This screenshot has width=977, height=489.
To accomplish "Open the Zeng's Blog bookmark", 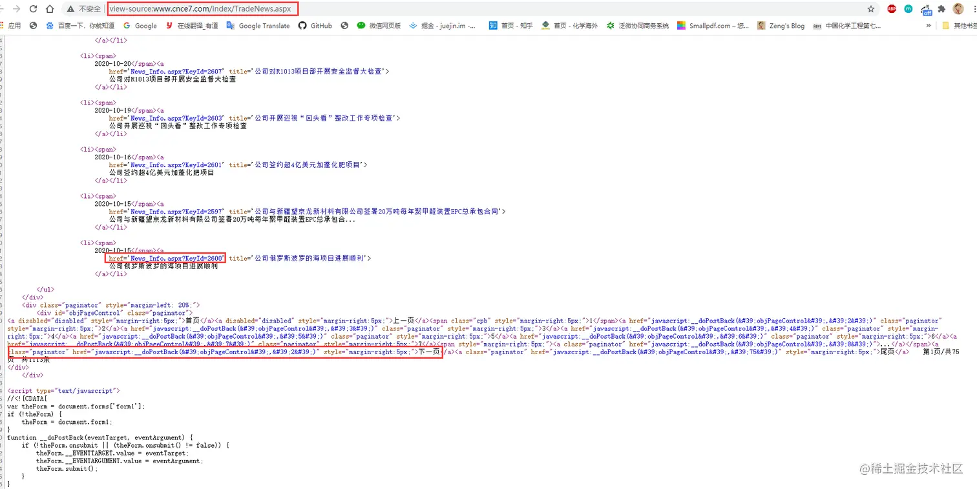I will [x=781, y=26].
